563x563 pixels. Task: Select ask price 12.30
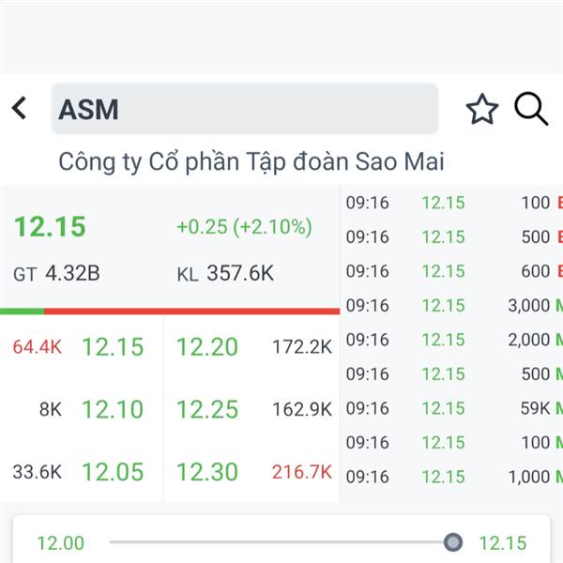click(x=207, y=472)
